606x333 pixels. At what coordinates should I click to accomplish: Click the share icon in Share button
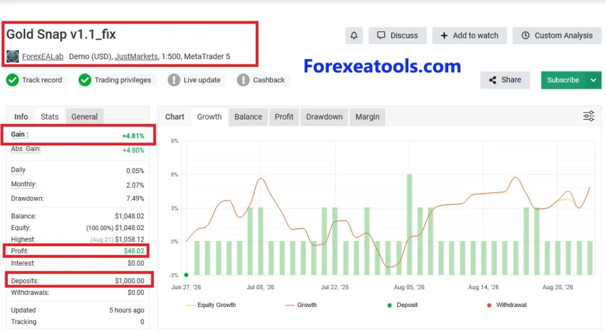click(x=492, y=80)
